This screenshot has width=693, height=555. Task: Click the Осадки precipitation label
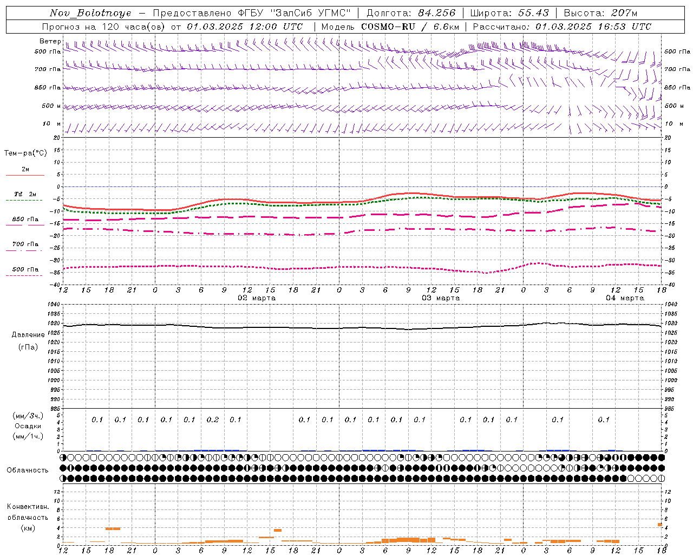click(x=28, y=426)
